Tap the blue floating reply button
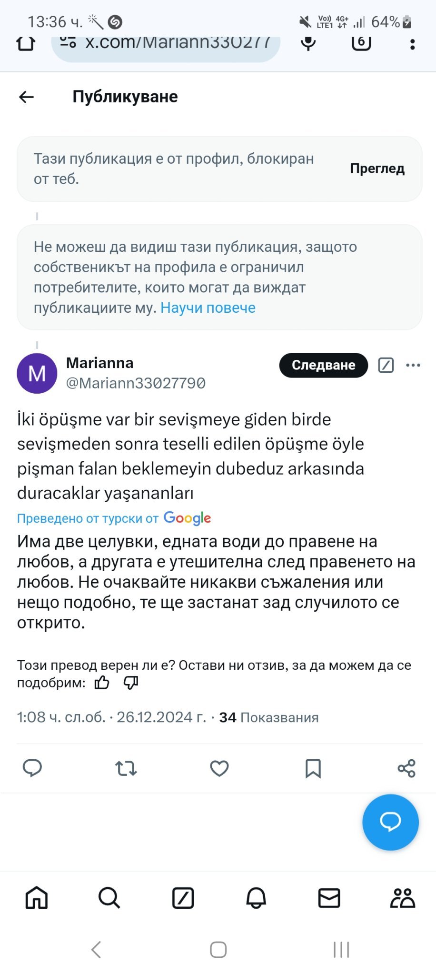The image size is (436, 973). 390,822
